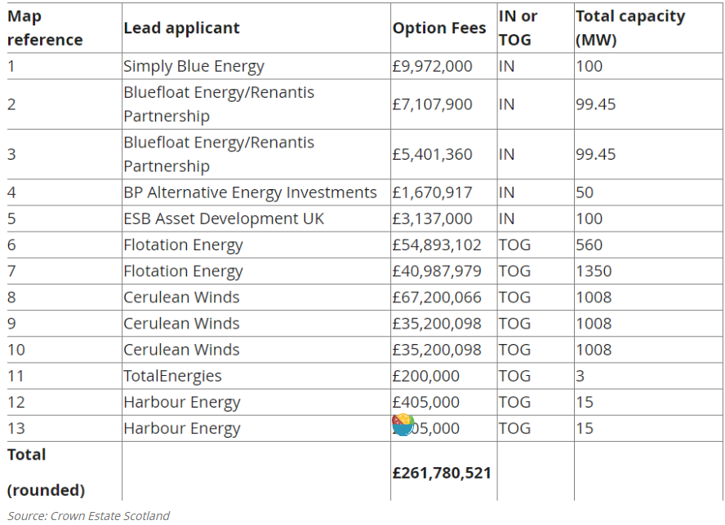Click 'BP Alternative Energy Investments' applicant cell

pyautogui.click(x=250, y=193)
